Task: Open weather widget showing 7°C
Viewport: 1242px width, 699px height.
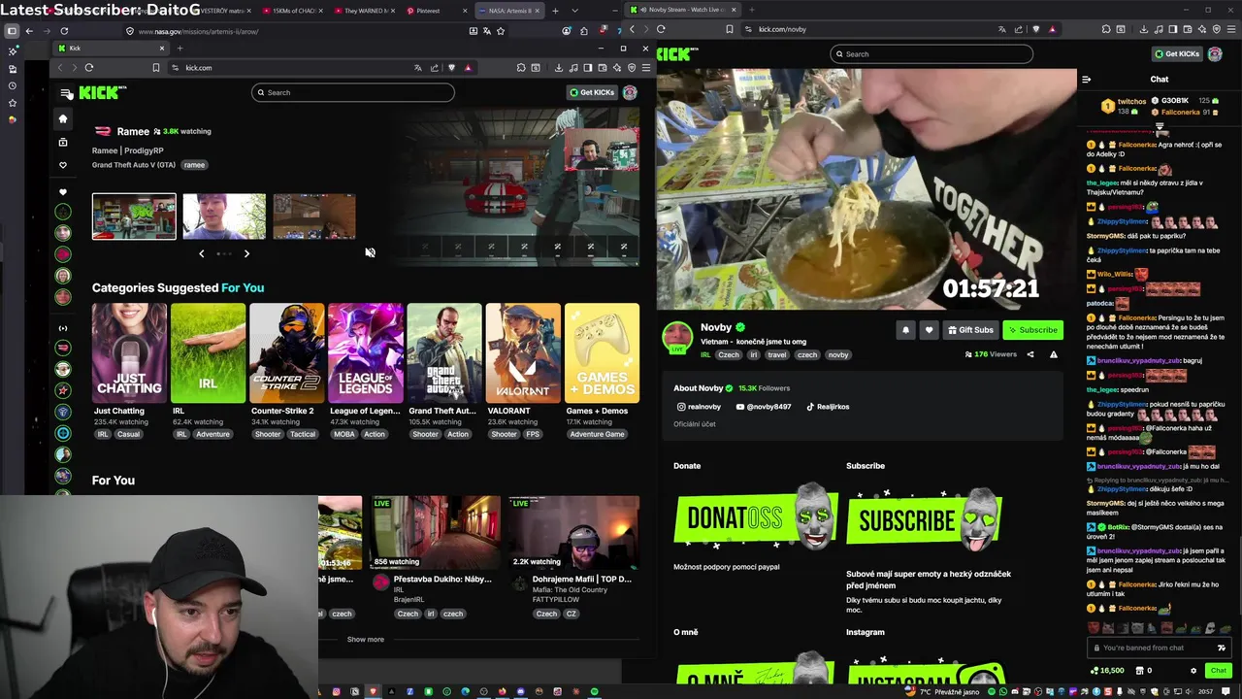Action: coord(943,691)
